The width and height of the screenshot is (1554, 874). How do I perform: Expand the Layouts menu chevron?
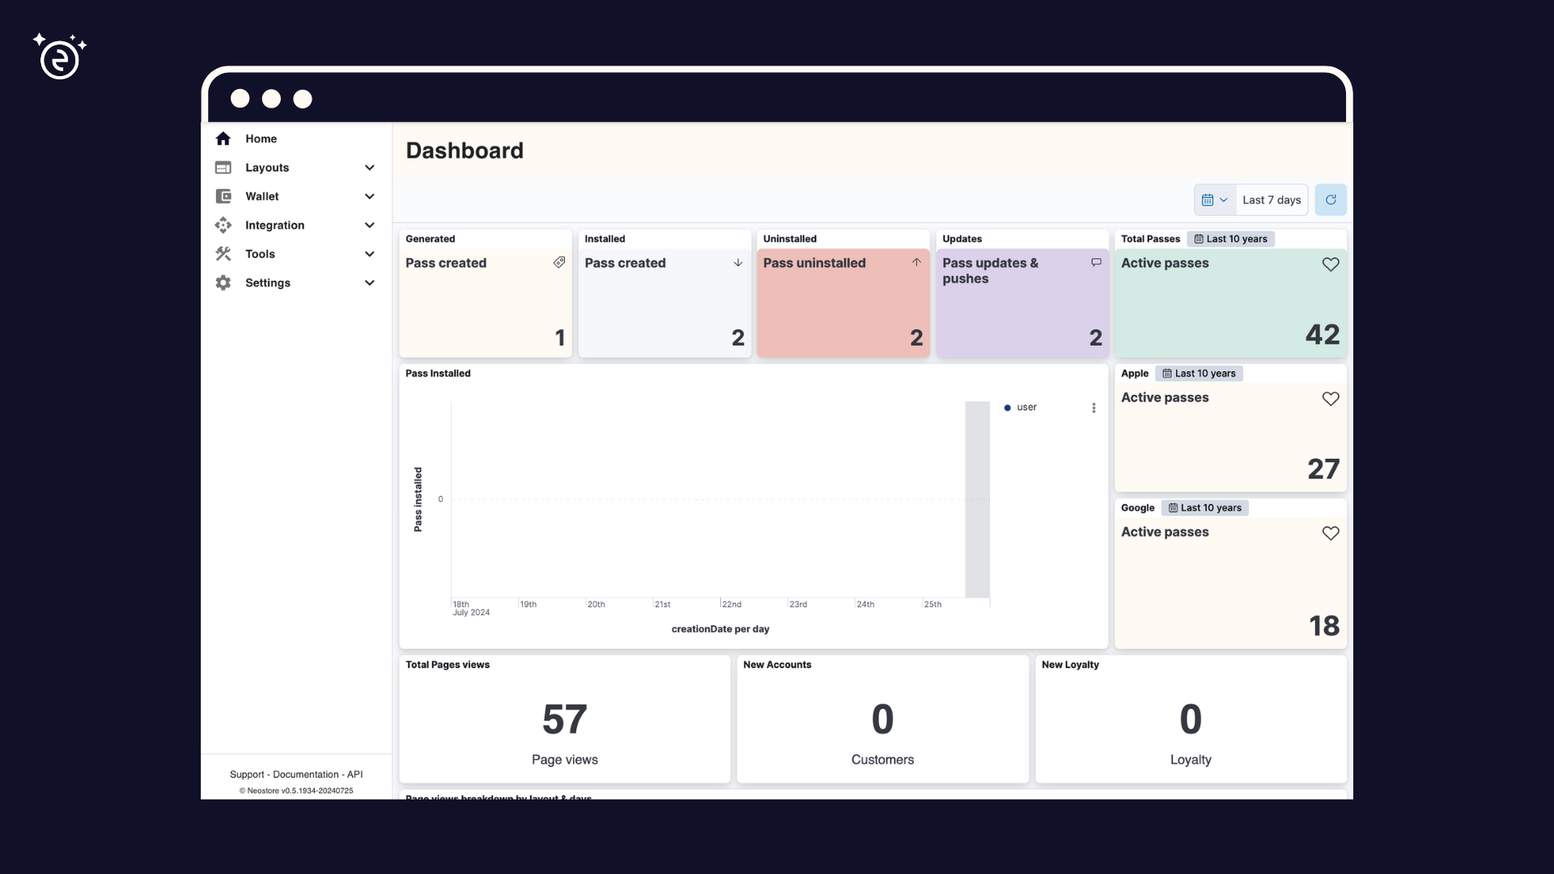click(369, 168)
